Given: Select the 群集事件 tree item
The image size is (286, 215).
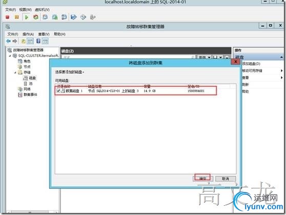Looking at the screenshot, I should pyautogui.click(x=30, y=95).
